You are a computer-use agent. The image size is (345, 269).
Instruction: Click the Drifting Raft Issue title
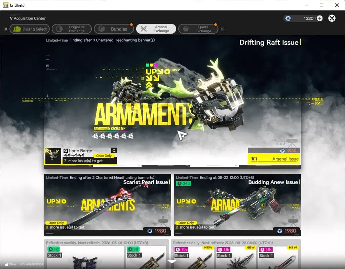(x=269, y=42)
